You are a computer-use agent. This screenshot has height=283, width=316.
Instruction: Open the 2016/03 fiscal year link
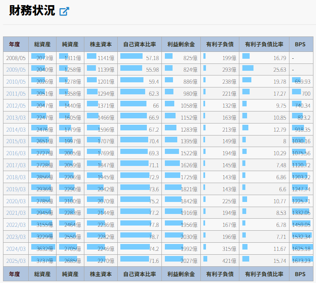click(x=16, y=153)
